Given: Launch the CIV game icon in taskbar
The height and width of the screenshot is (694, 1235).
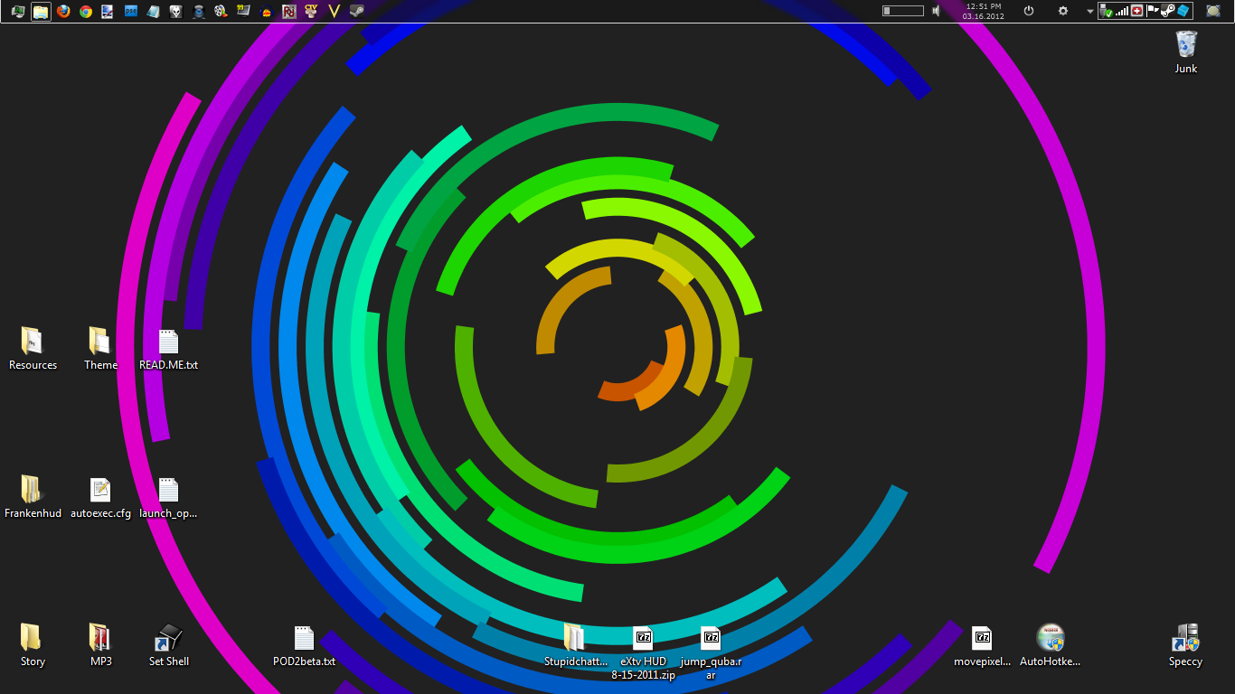Looking at the screenshot, I should coord(311,12).
